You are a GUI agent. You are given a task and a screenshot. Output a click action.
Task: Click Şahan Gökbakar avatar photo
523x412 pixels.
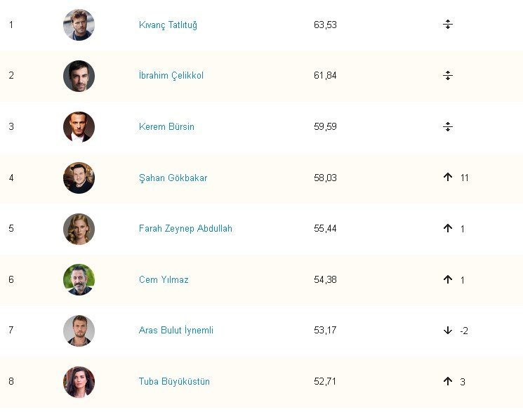(79, 178)
